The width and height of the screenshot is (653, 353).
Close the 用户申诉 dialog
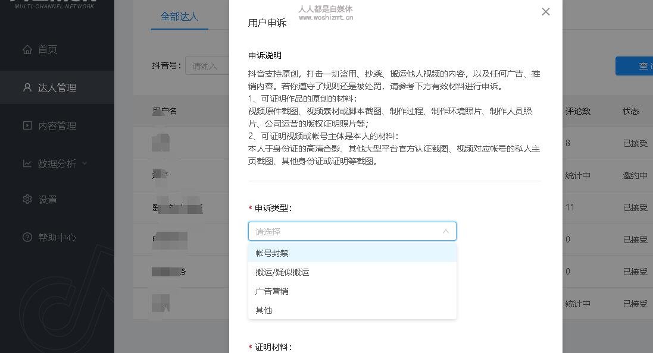click(x=545, y=12)
